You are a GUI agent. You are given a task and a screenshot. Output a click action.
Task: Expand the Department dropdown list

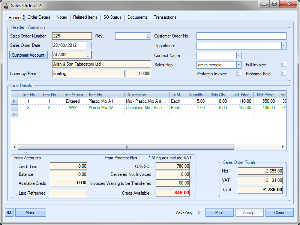click(x=283, y=46)
